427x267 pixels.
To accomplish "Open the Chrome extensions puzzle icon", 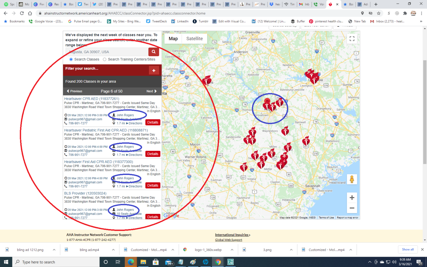I will click(405, 13).
